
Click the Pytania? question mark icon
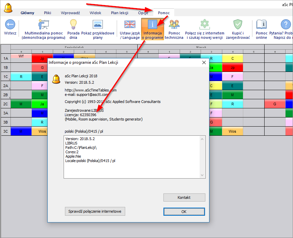[x=286, y=24]
